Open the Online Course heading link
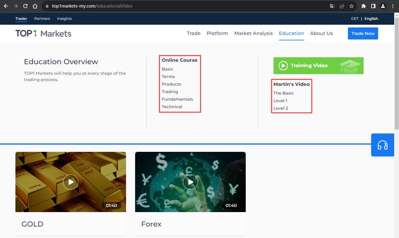 (x=180, y=60)
